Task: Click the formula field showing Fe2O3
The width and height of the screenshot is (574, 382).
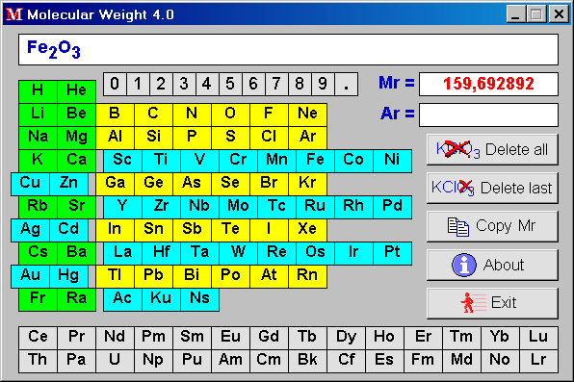Action: coord(289,49)
